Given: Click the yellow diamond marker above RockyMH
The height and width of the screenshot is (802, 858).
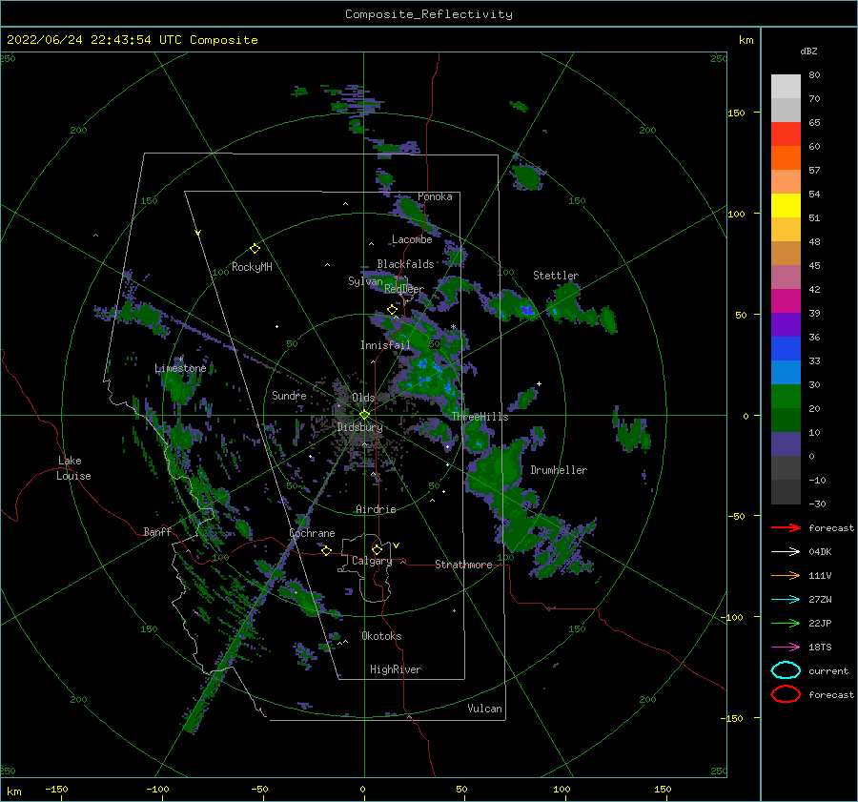Looking at the screenshot, I should (255, 249).
